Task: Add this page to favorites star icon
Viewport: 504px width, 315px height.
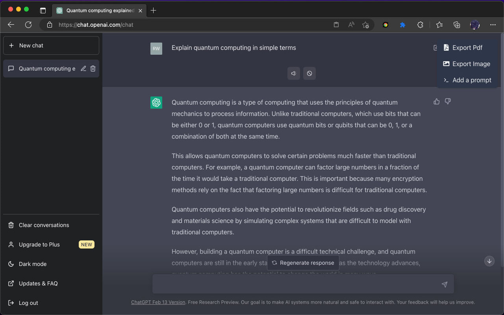Action: [x=365, y=25]
